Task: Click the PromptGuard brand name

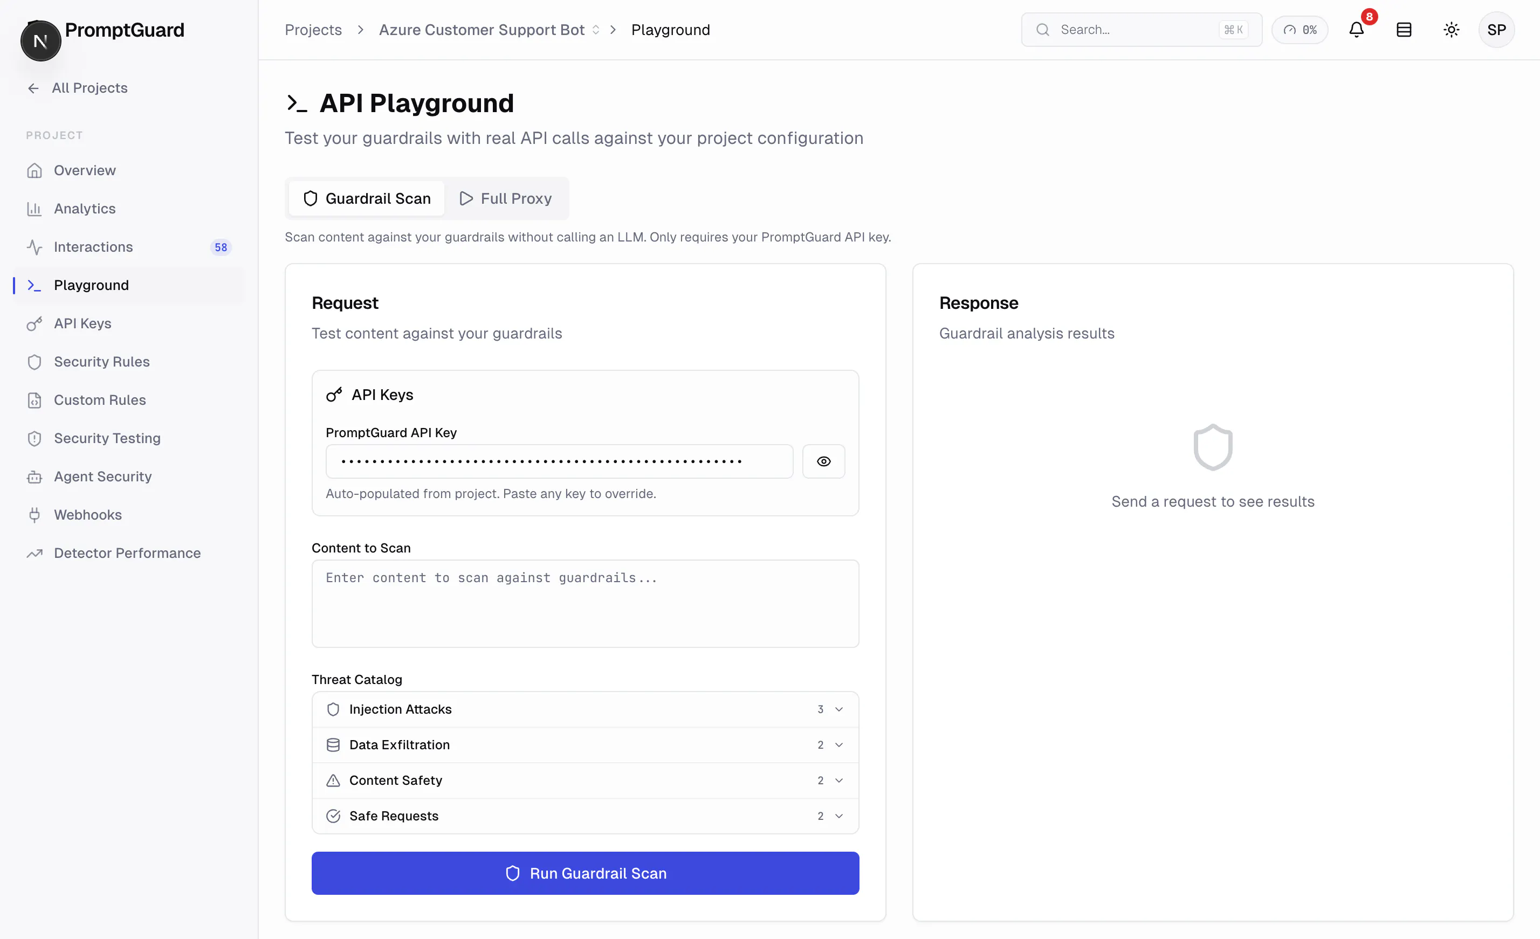Action: (125, 30)
